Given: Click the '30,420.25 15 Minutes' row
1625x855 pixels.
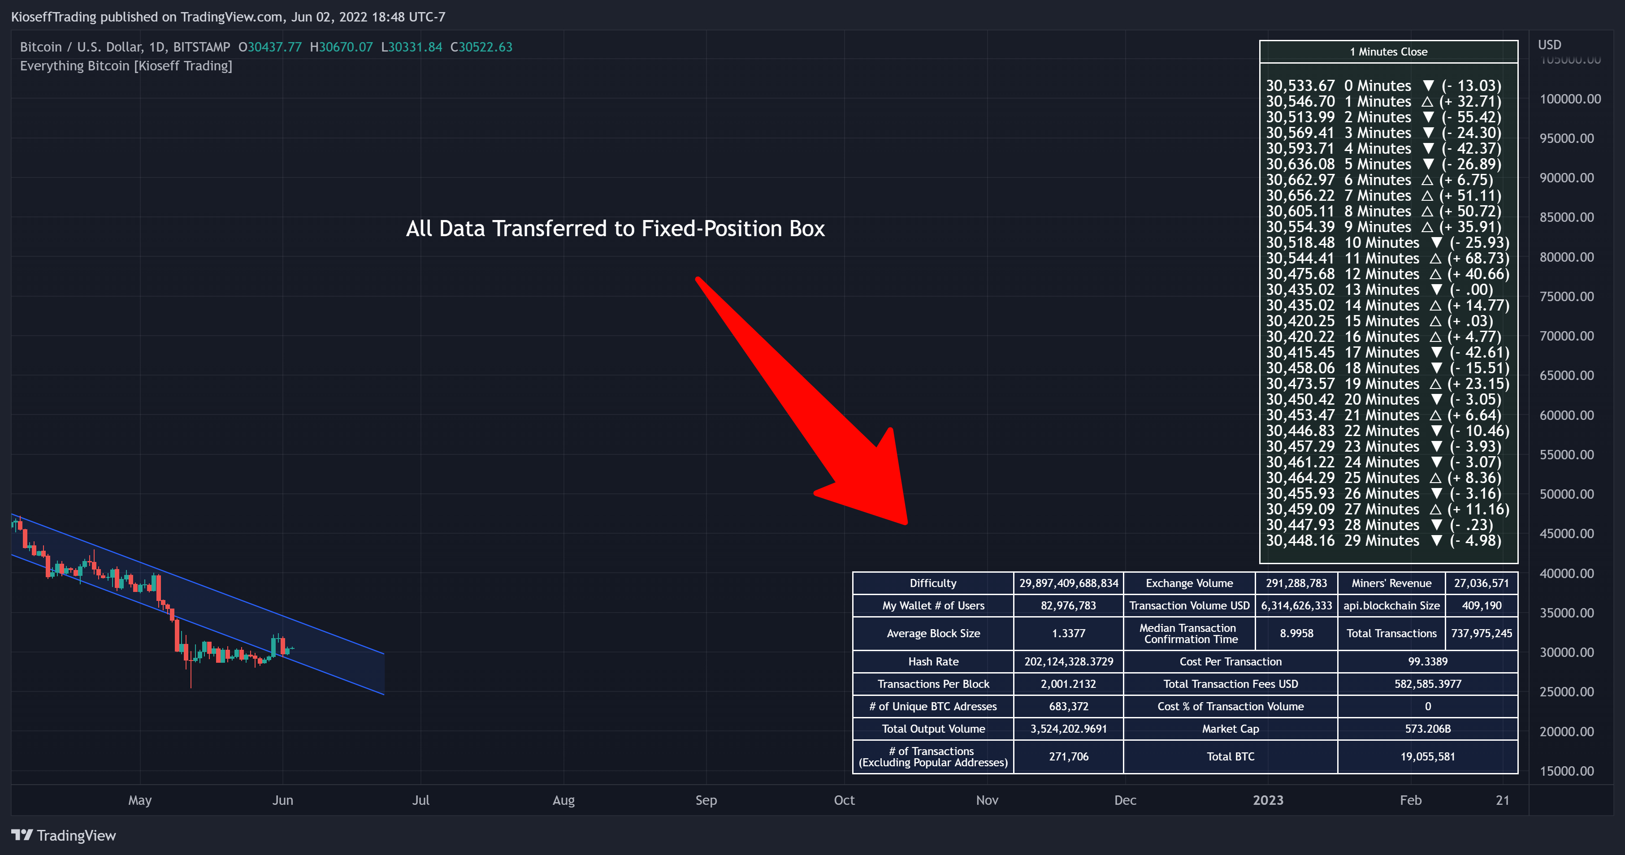Looking at the screenshot, I should point(1379,321).
